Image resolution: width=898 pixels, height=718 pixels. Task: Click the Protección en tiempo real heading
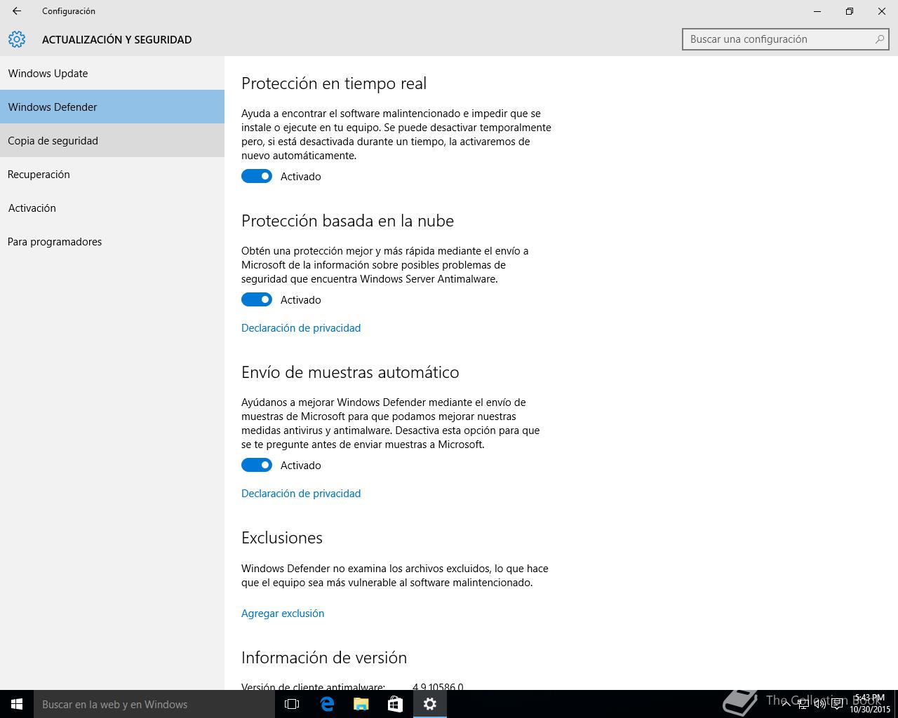[x=334, y=83]
